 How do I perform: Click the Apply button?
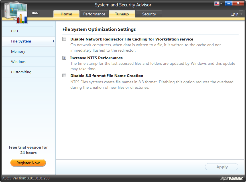pos(221,167)
